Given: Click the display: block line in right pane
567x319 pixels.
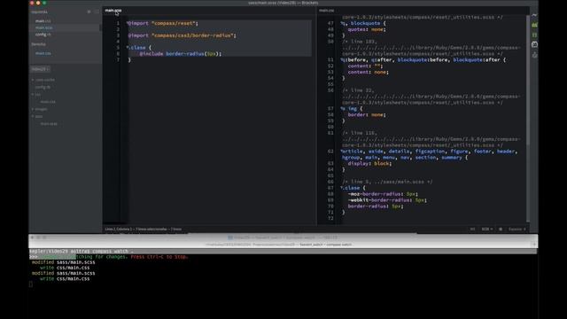Looking at the screenshot, I should tap(369, 163).
